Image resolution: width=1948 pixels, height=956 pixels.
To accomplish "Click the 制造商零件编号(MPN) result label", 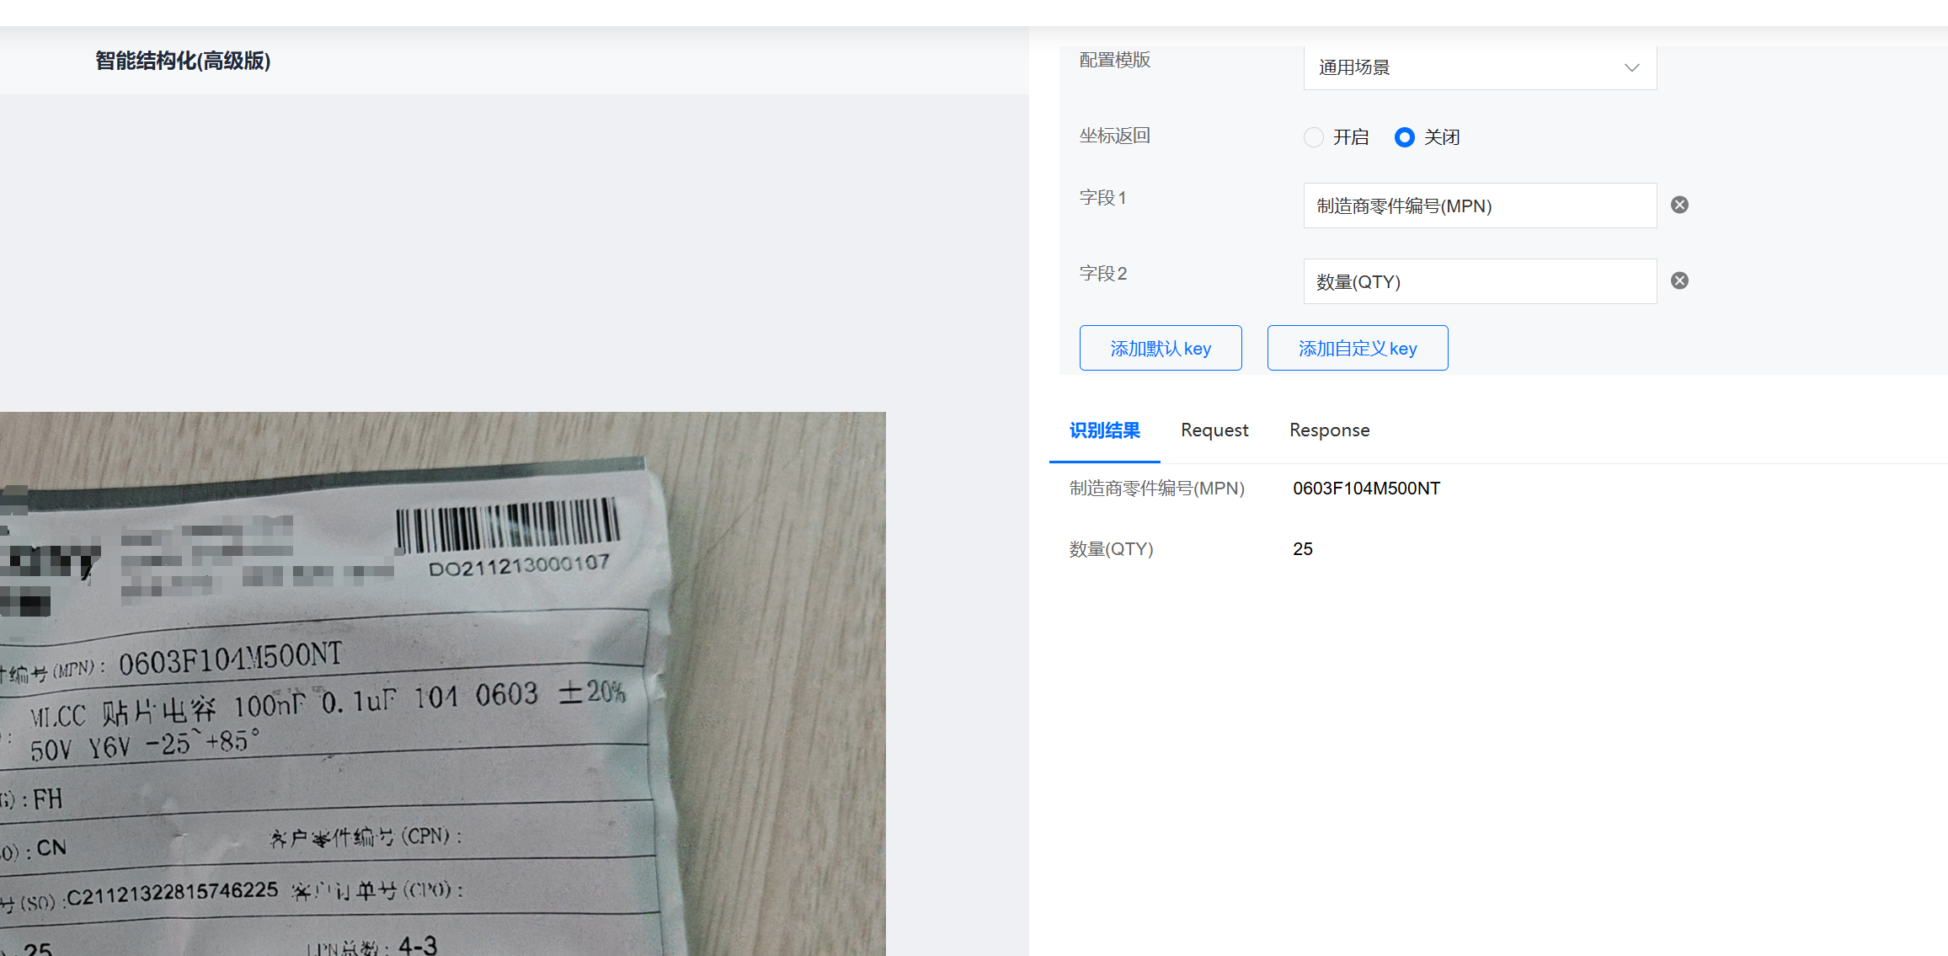I will point(1156,489).
